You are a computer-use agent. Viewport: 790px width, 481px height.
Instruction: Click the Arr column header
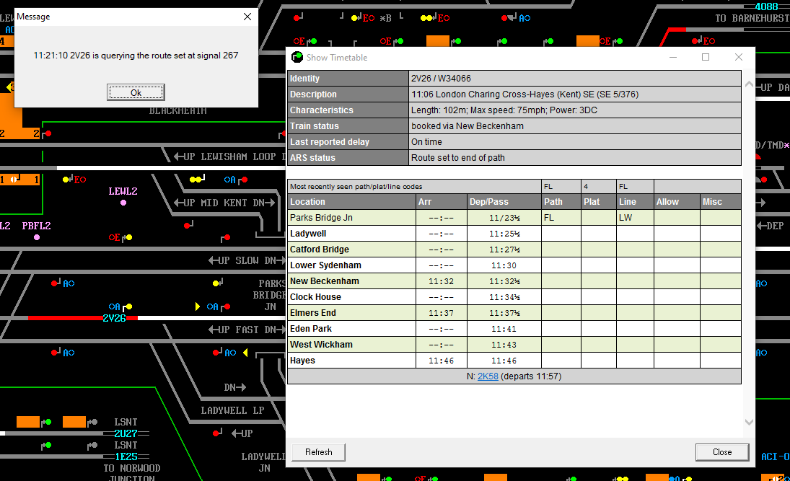point(442,202)
